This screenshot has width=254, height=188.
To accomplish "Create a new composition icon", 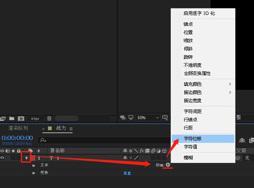I will click(x=21, y=119).
